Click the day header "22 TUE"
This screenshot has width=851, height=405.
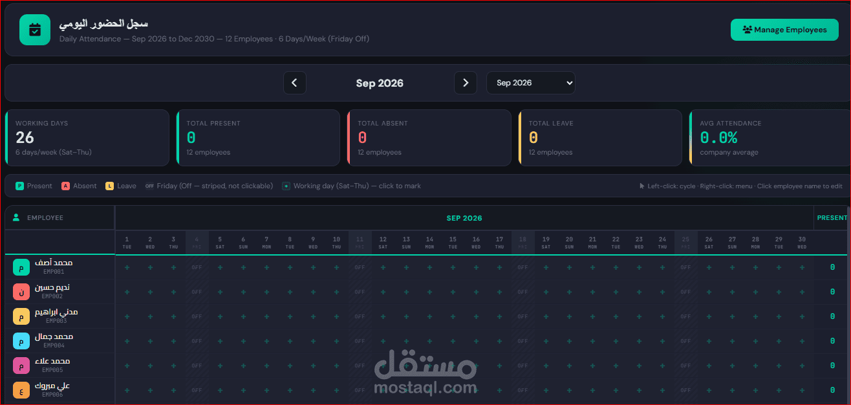click(616, 243)
